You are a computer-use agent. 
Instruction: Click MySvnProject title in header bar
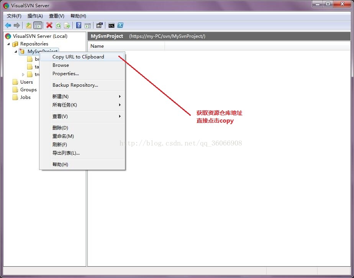[x=107, y=36]
